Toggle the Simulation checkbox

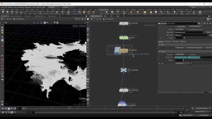[188, 55]
